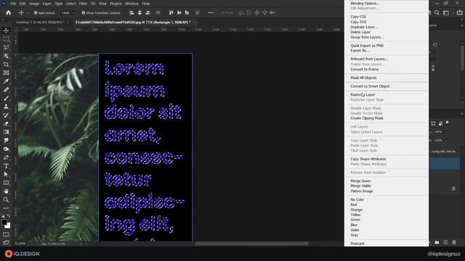The height and width of the screenshot is (261, 465).
Task: Delete layer trash icon in Layers panel
Action: tap(454, 242)
